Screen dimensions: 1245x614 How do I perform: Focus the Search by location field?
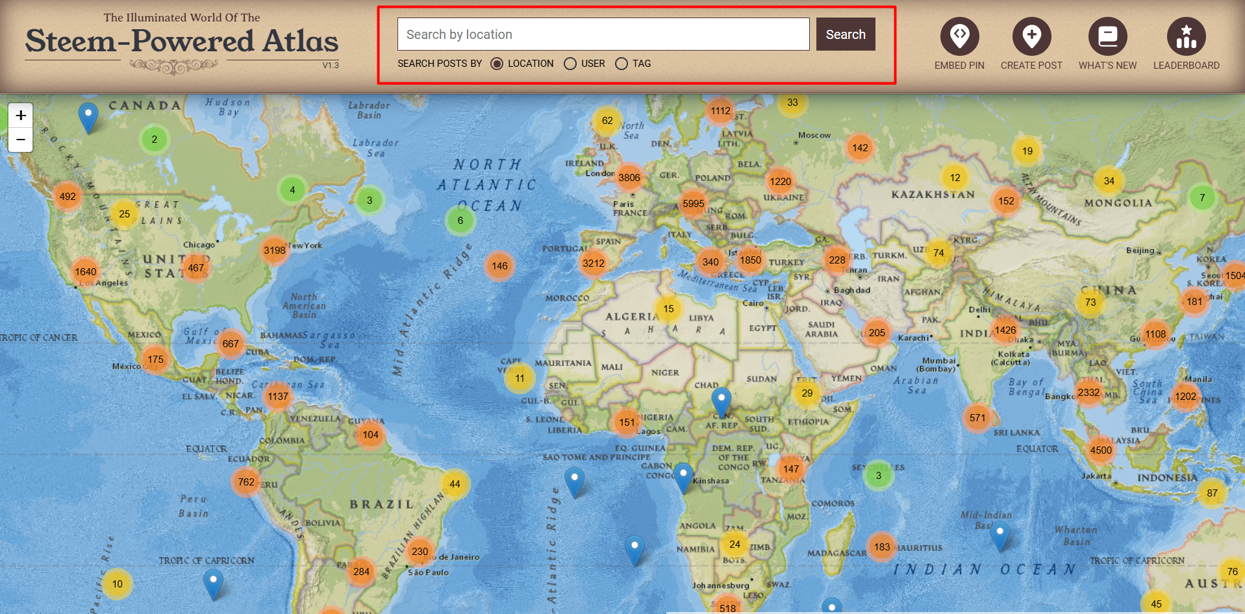tap(603, 34)
